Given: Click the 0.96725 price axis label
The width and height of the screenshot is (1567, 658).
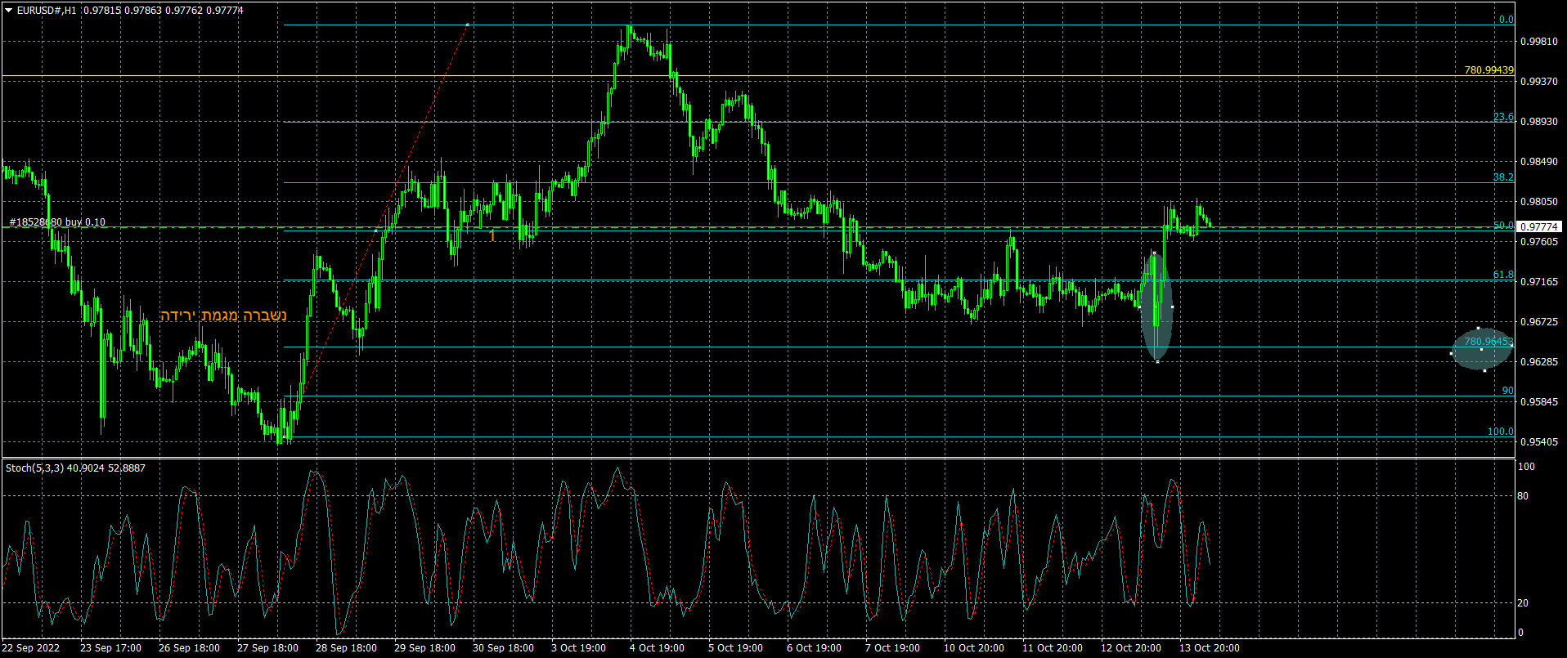Looking at the screenshot, I should point(1538,322).
